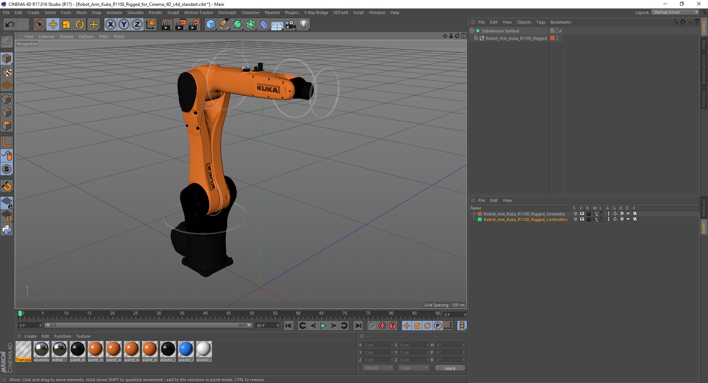The image size is (708, 383).
Task: Select the aluminum material swatch
Action: 41,352
